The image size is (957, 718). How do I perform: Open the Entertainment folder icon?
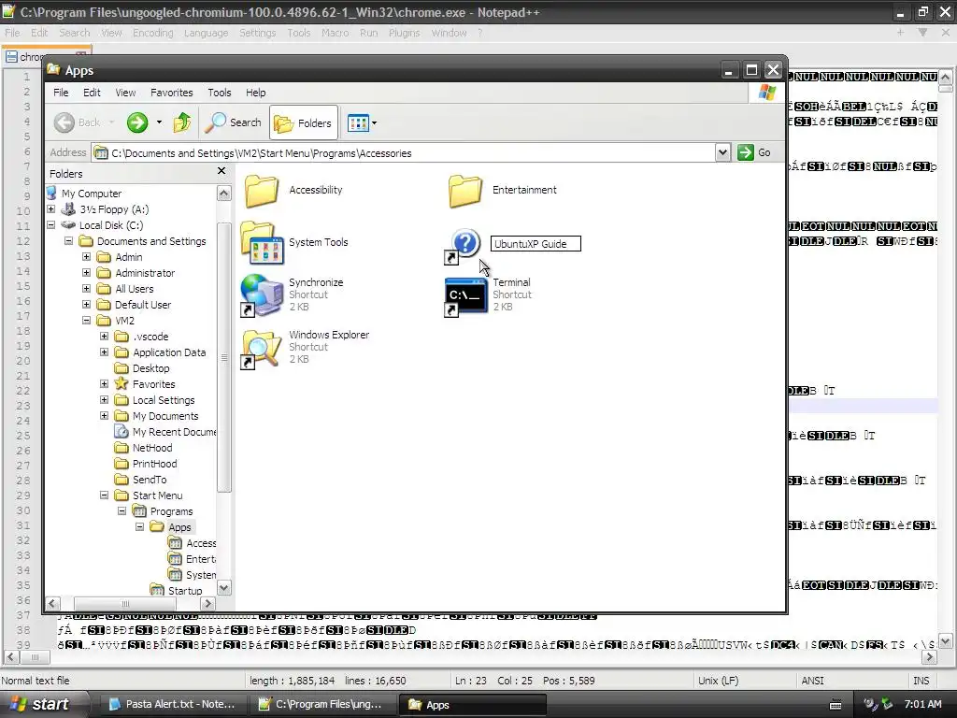coord(465,191)
